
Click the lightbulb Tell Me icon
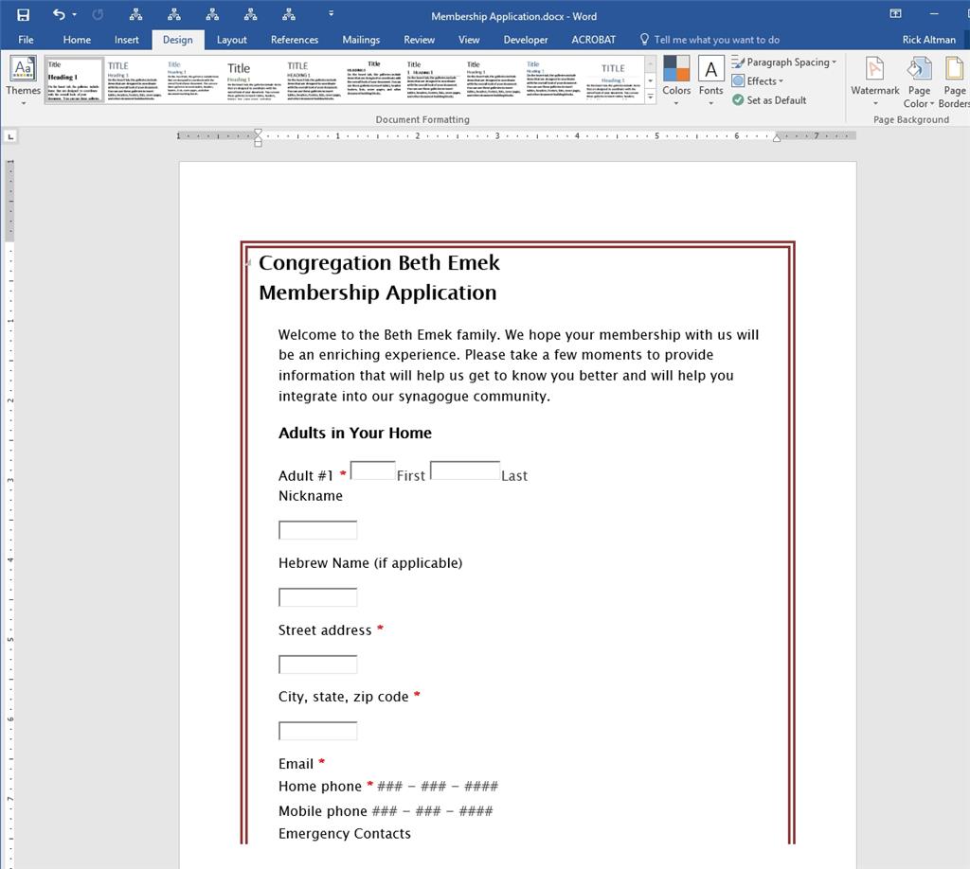pos(644,40)
